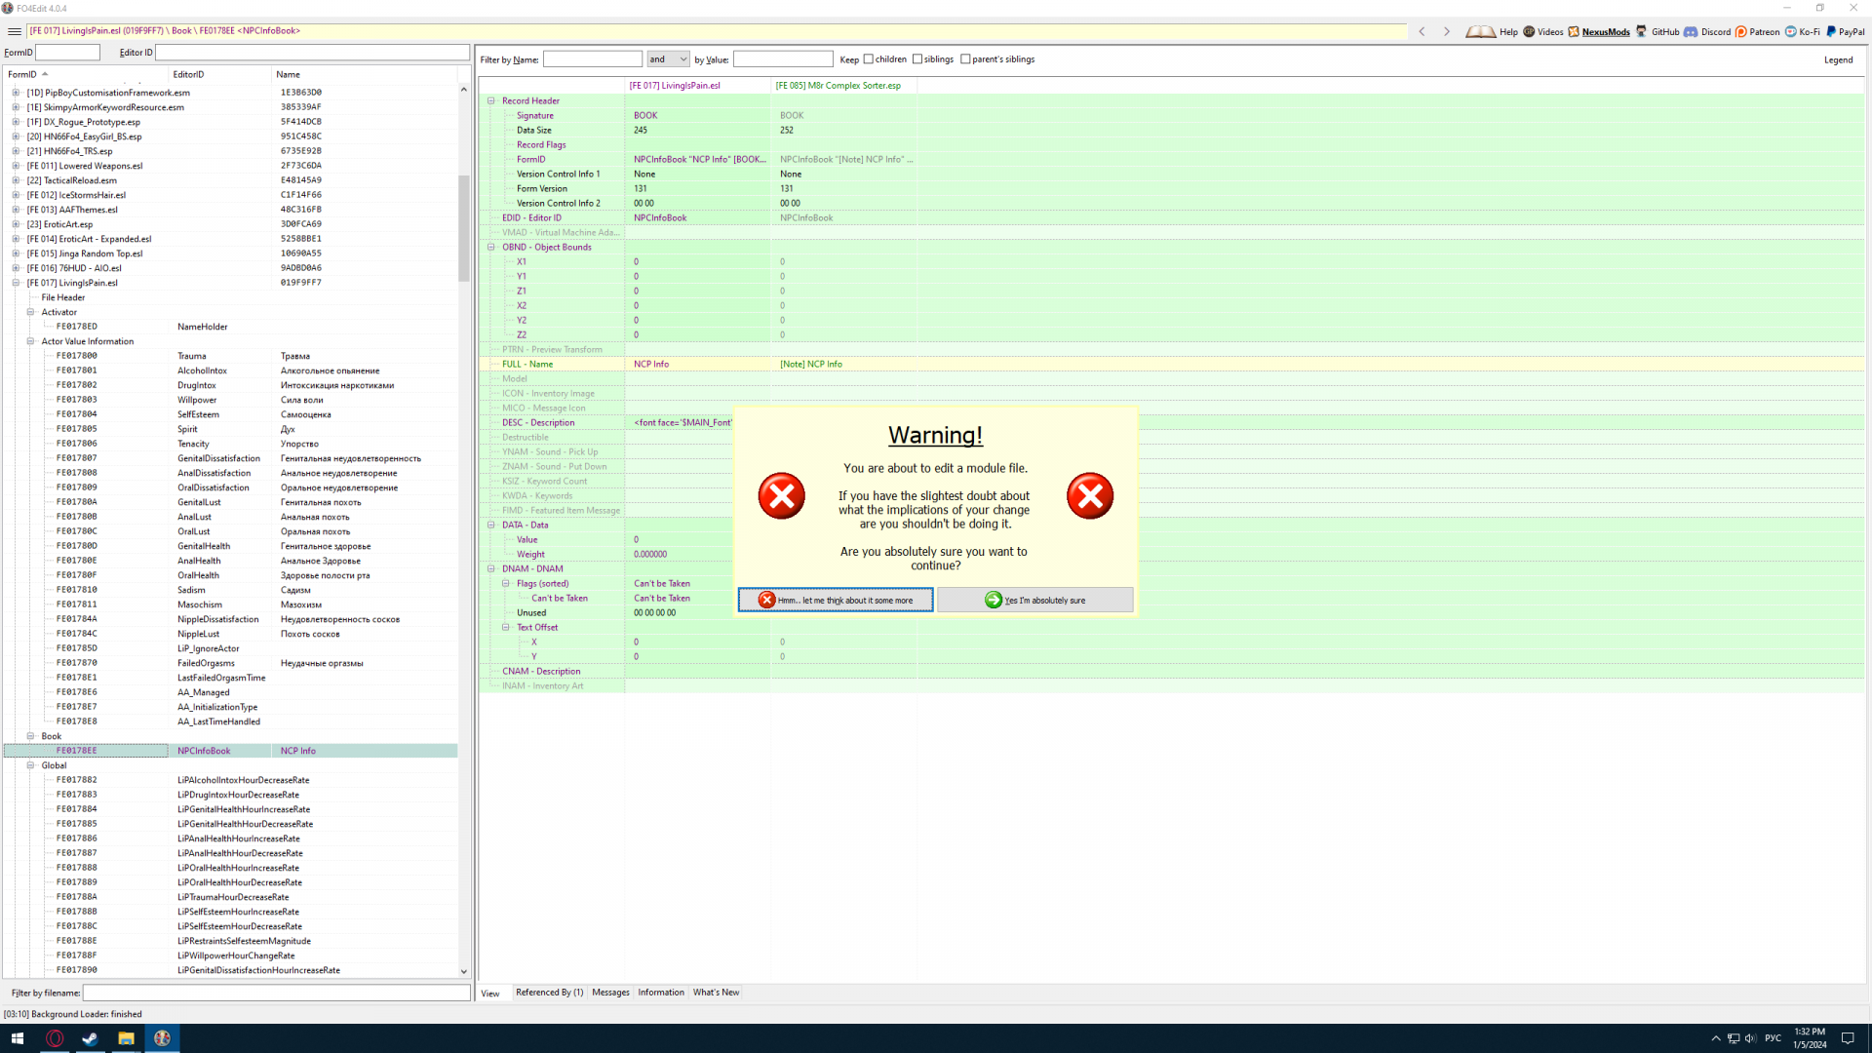This screenshot has height=1053, width=1872.
Task: Check the parent's siblings checkbox
Action: coord(965,59)
